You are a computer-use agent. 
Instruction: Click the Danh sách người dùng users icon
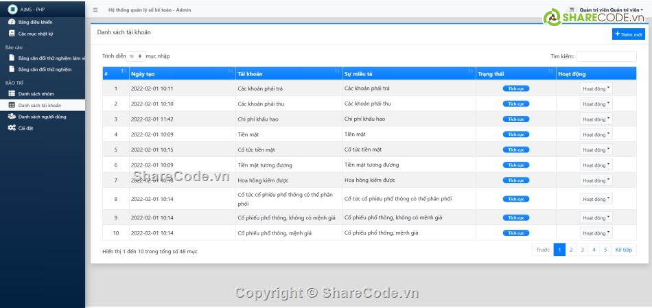(x=12, y=117)
